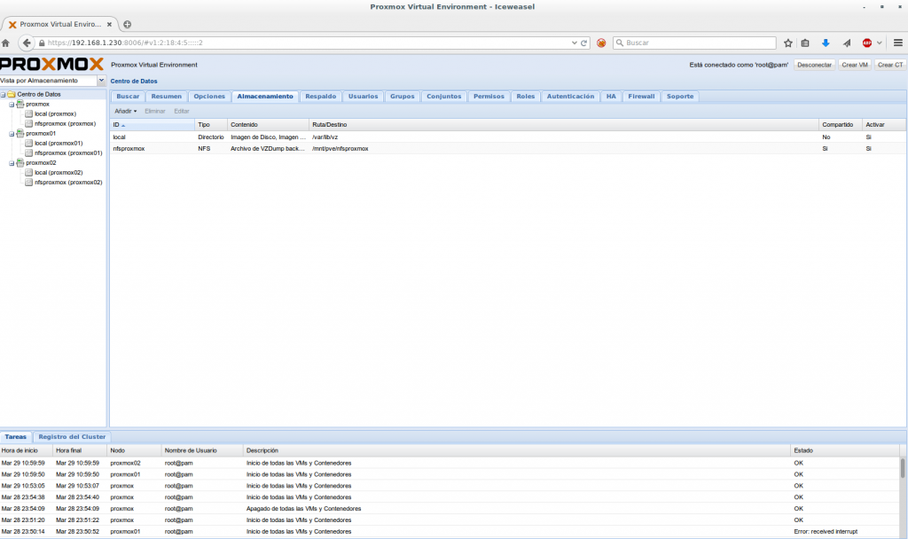Click the Crear VM button
The height and width of the screenshot is (539, 908).
click(855, 65)
